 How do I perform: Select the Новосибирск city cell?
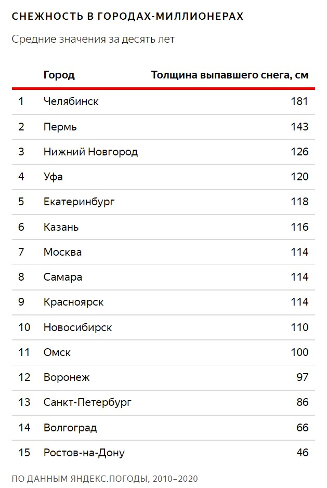pos(77,327)
